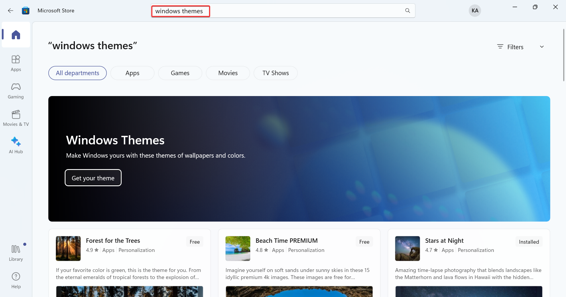Open the Apps section in the sidebar
Viewport: 566px width, 297px height.
16,63
